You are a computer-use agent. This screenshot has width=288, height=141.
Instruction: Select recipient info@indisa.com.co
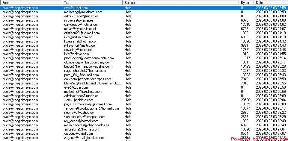78,37
